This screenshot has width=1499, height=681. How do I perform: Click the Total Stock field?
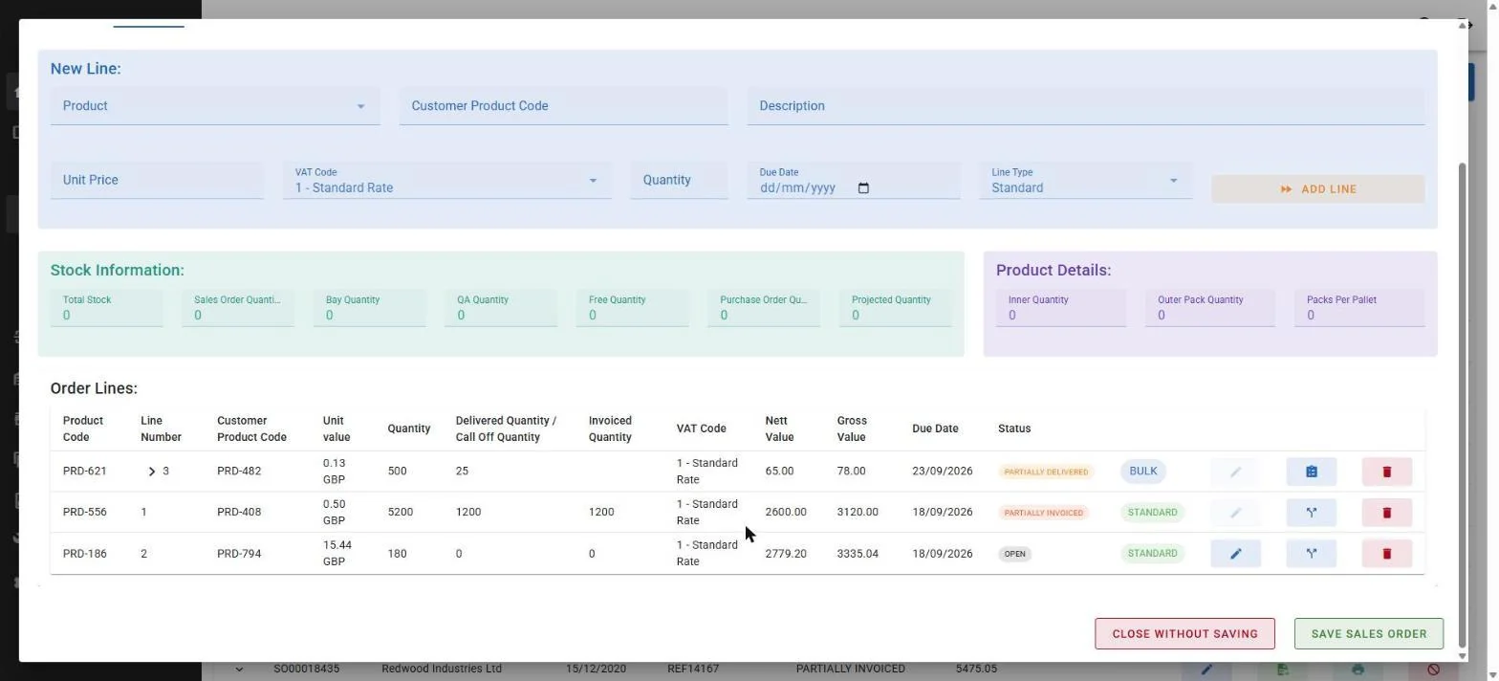coord(106,309)
